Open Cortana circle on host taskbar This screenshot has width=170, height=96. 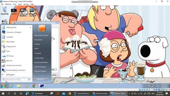tap(15, 94)
